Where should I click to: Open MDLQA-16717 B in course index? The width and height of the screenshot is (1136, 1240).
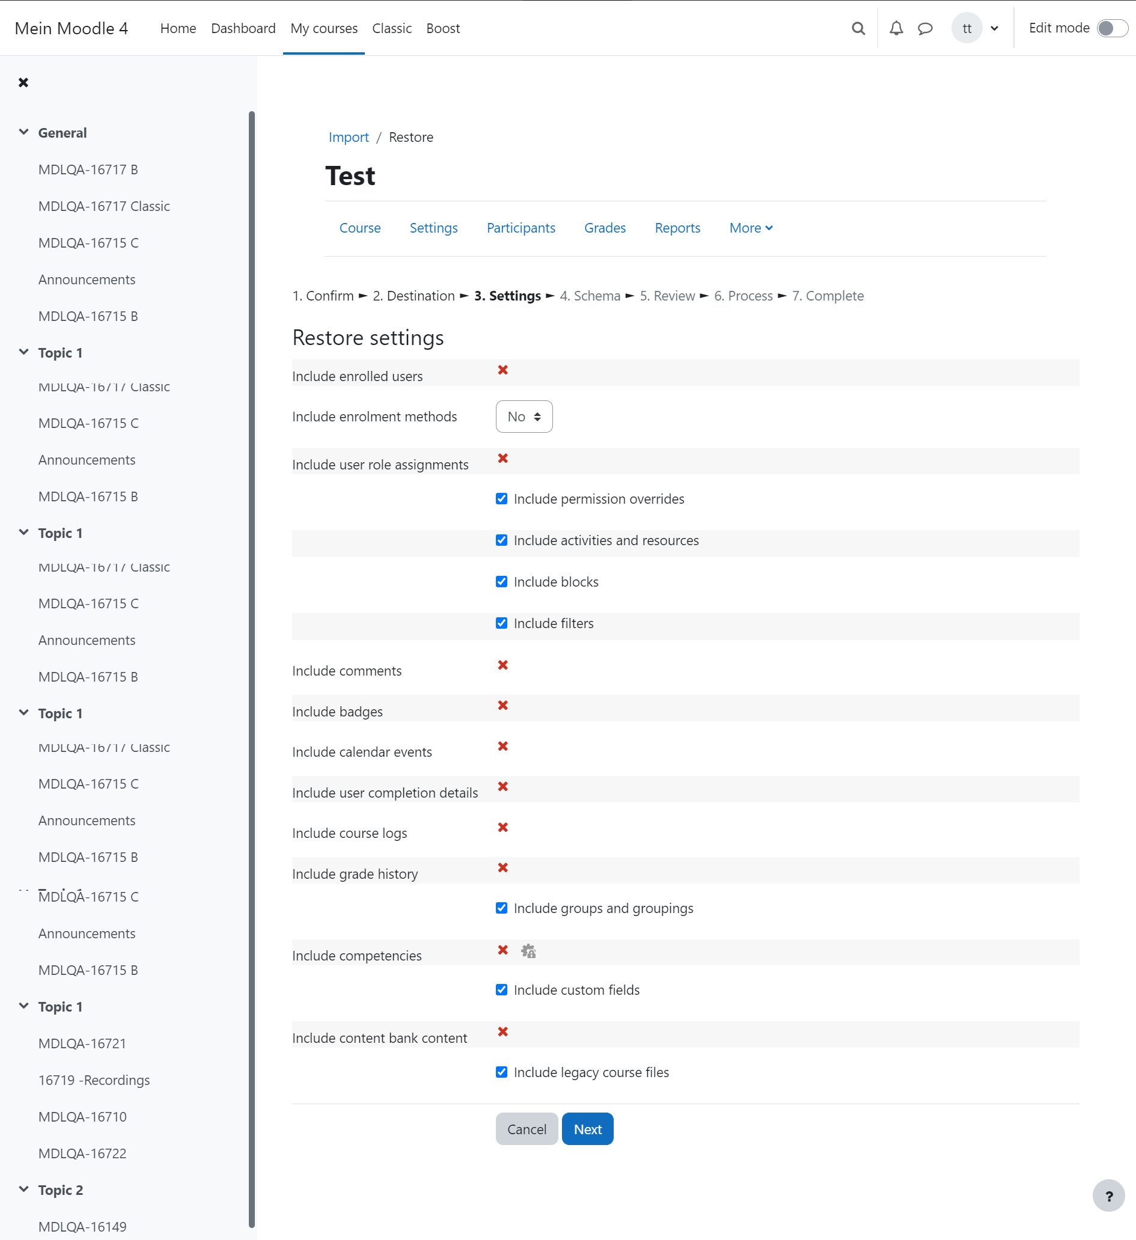(x=88, y=170)
